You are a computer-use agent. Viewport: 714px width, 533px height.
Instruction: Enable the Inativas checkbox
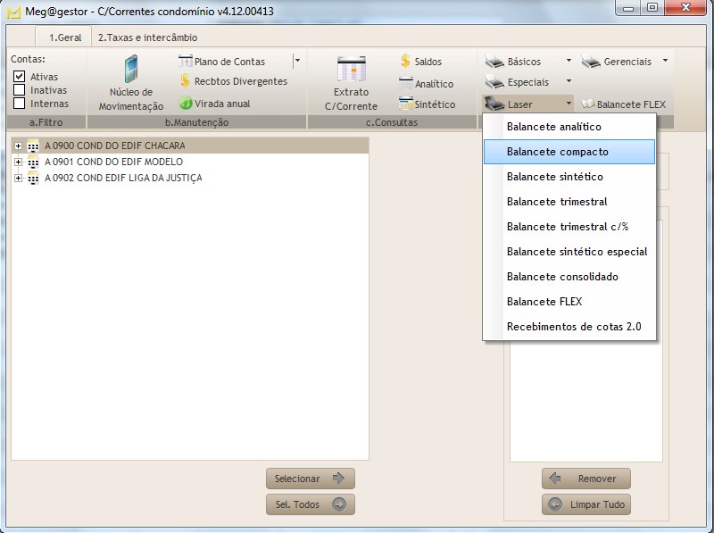pyautogui.click(x=19, y=90)
